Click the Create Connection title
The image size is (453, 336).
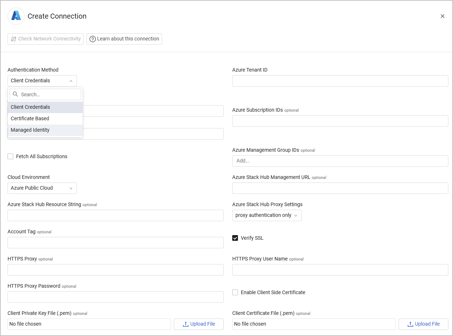pos(57,16)
